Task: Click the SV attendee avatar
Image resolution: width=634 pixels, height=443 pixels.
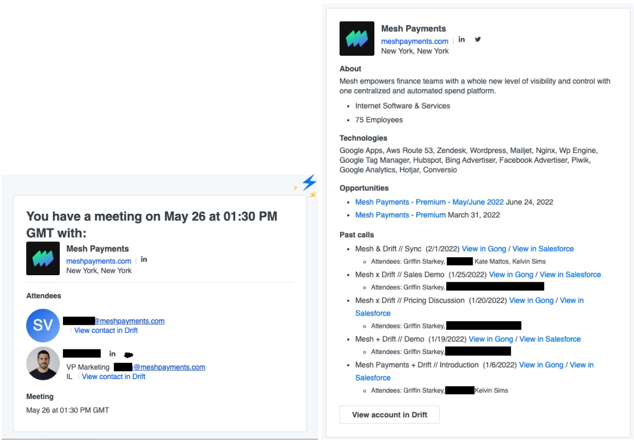Action: coord(43,325)
